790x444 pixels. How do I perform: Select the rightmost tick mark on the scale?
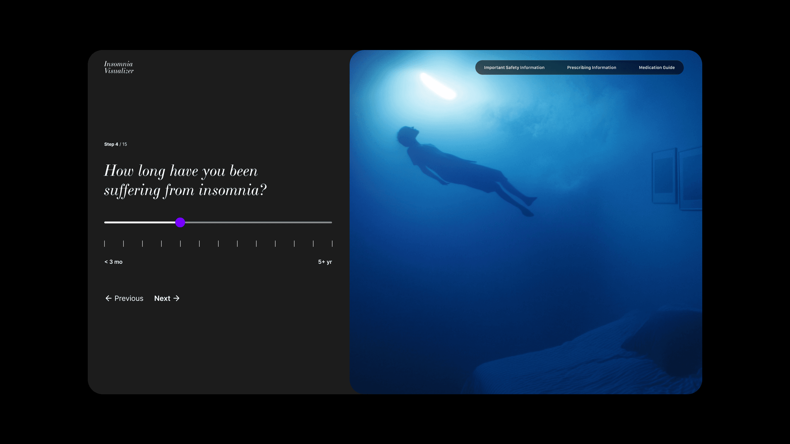click(x=332, y=244)
